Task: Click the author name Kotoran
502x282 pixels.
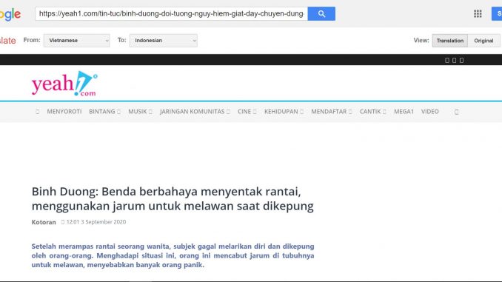Action: pyautogui.click(x=44, y=222)
